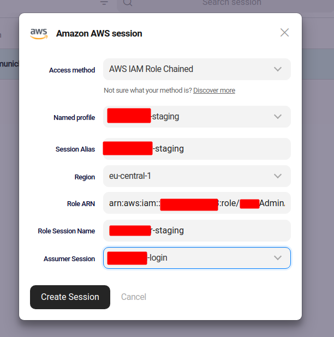Click the search magnifier icon behind dialog
334x337 pixels.
[128, 2]
